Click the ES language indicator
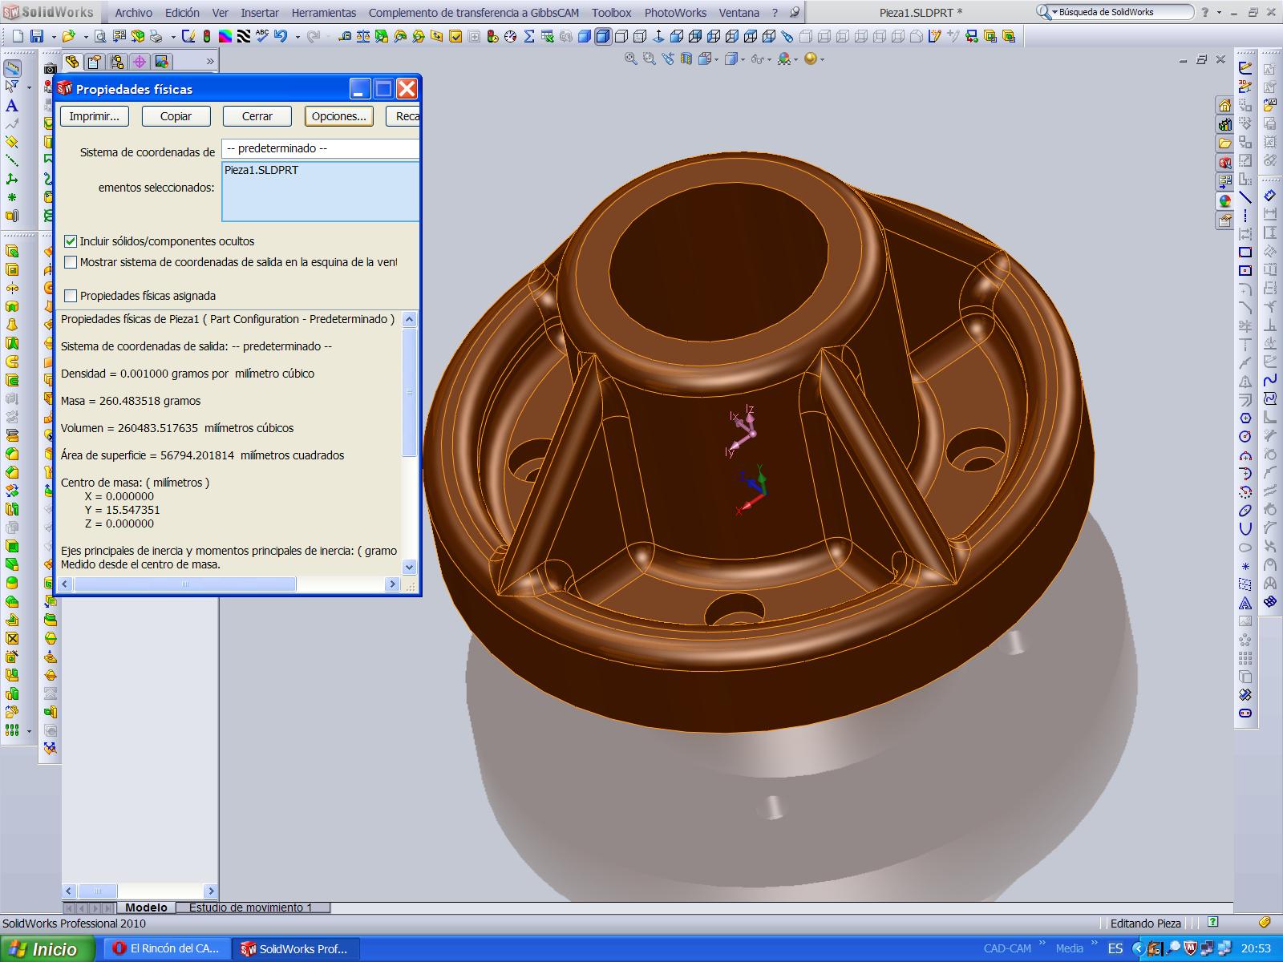 1115,948
